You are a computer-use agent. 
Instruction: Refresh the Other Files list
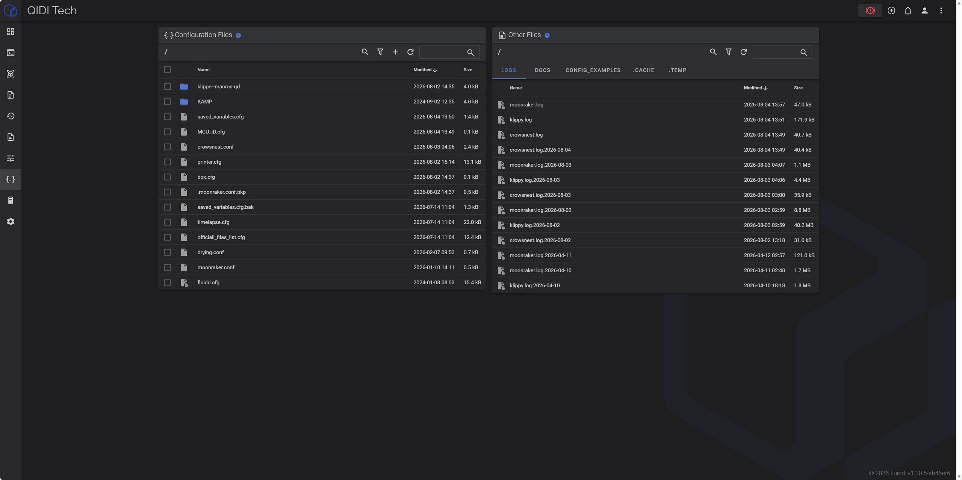[x=743, y=52]
